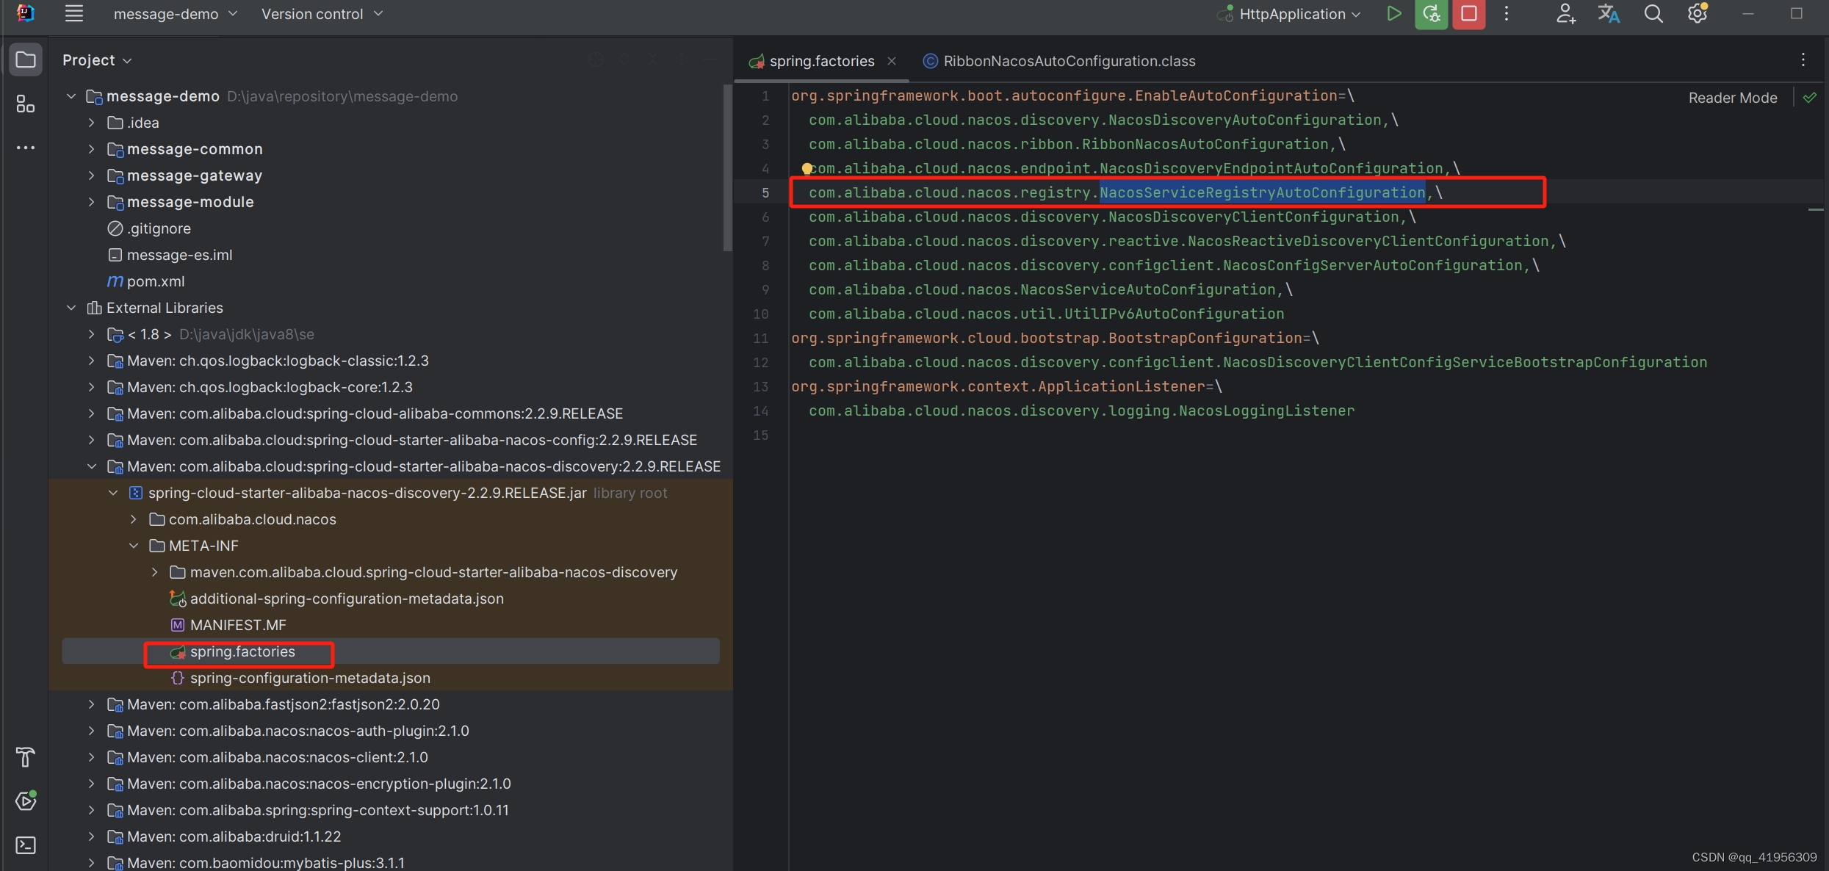The height and width of the screenshot is (871, 1829).
Task: Expand com.alibaba.cloud.nacos package
Action: tap(134, 519)
